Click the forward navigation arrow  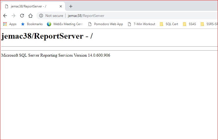(x=14, y=16)
